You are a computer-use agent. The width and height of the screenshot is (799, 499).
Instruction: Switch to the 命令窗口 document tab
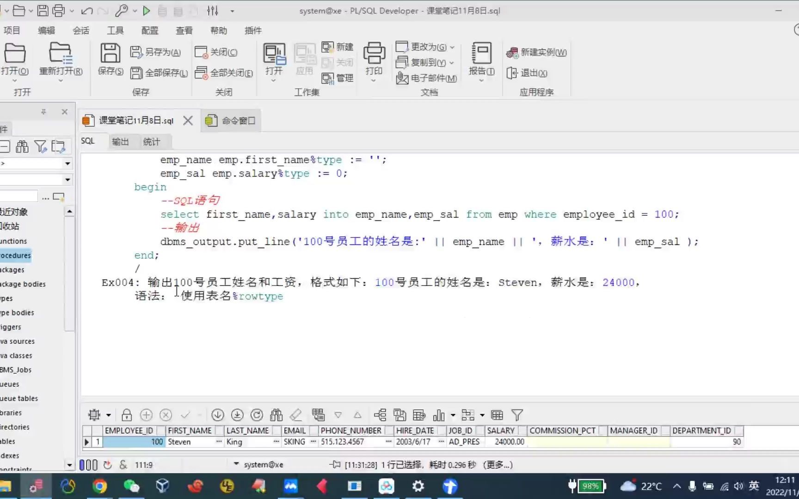pos(230,121)
